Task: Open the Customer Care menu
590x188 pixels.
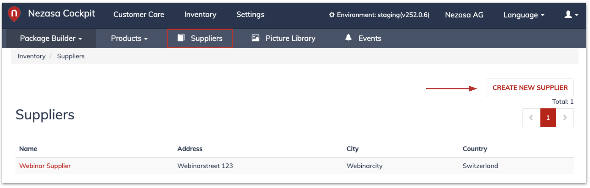Action: pyautogui.click(x=139, y=14)
